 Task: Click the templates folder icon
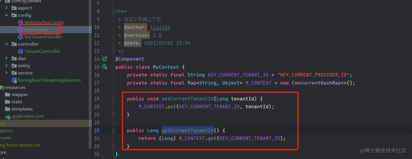8,109
